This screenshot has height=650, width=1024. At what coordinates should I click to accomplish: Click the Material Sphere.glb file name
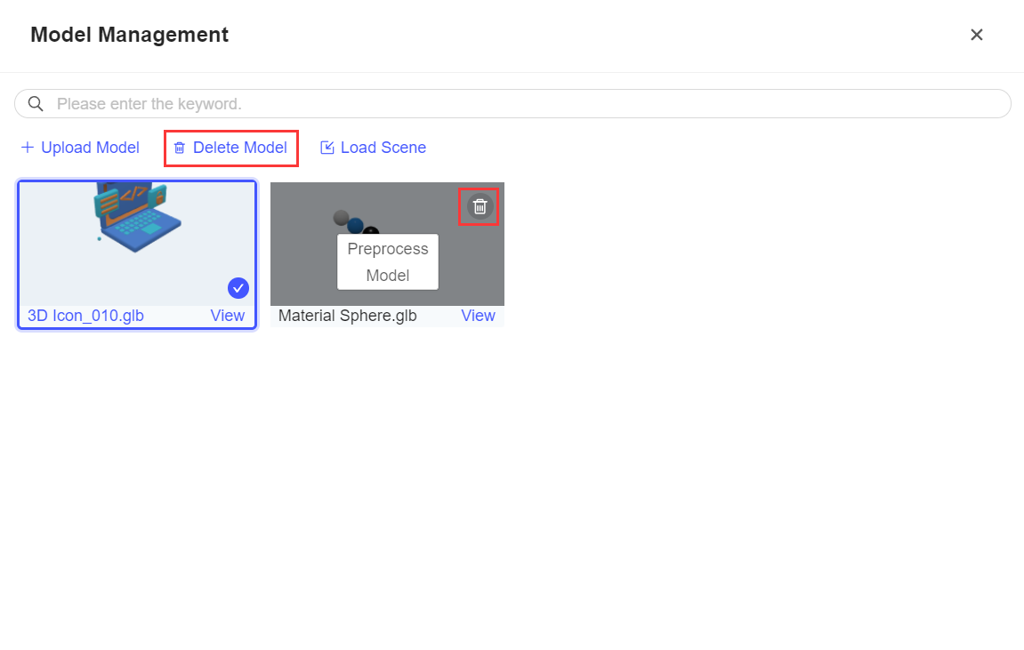pos(347,315)
